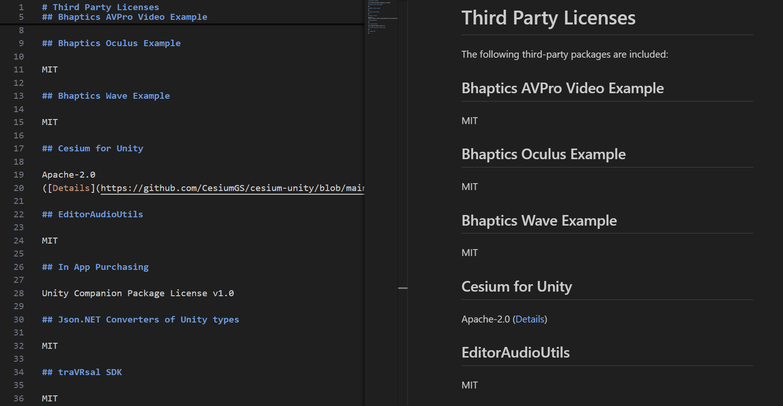
Task: Click line number 13 in the gutter
Action: click(18, 96)
